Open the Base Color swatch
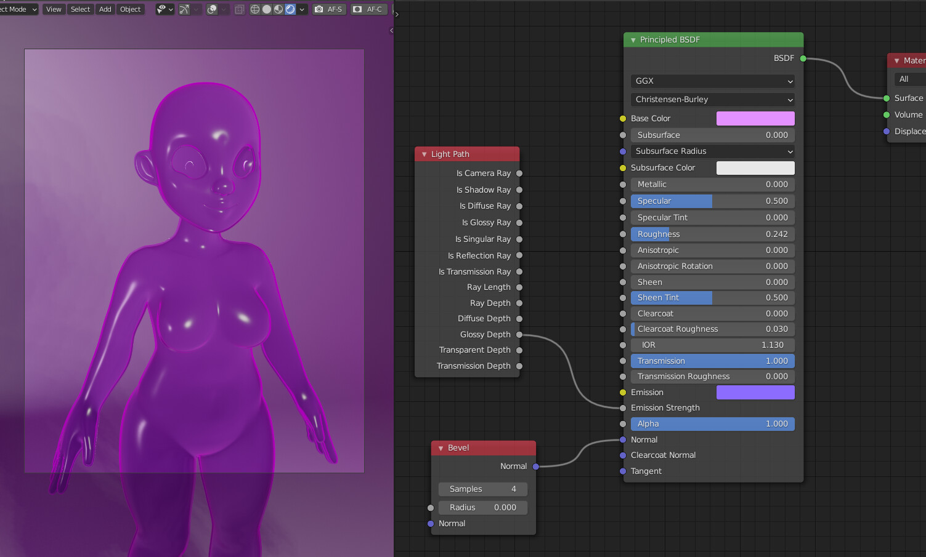The width and height of the screenshot is (926, 557). [755, 119]
